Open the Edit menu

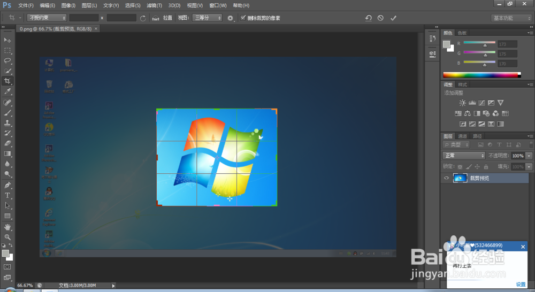pyautogui.click(x=48, y=5)
